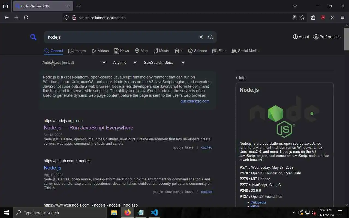Screen dimensions: 349x218
Task: Open the taskbar clock and date
Action: [326, 213]
